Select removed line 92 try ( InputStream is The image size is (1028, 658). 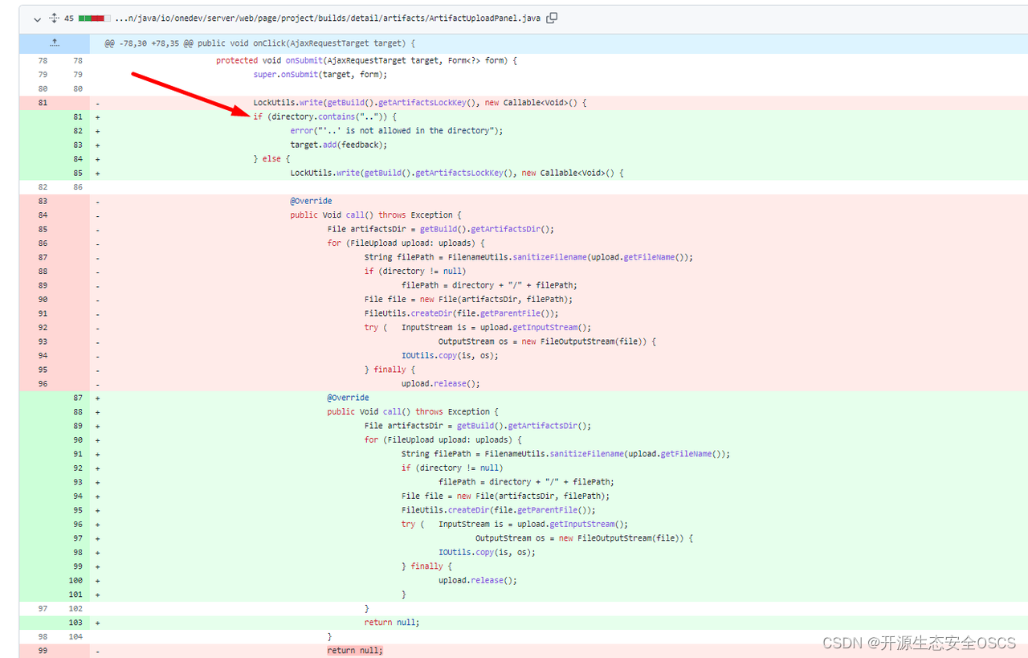coord(478,328)
